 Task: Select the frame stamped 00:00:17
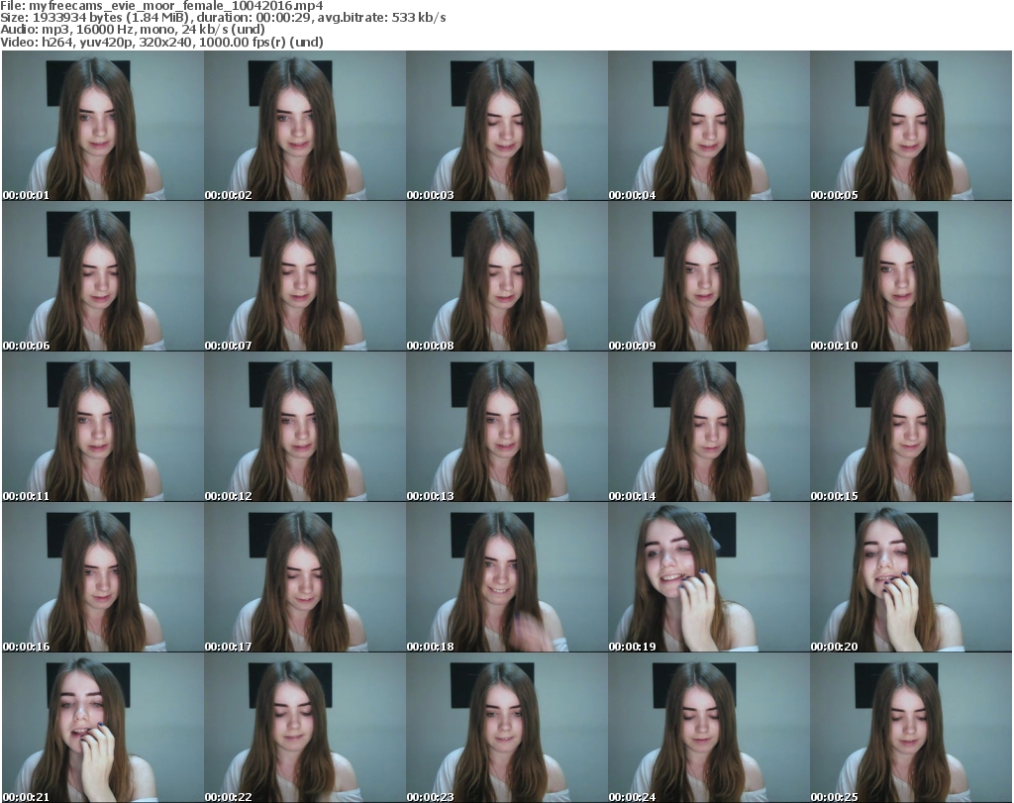point(305,577)
